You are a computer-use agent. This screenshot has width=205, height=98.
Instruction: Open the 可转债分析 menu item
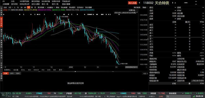(x=66, y=1)
